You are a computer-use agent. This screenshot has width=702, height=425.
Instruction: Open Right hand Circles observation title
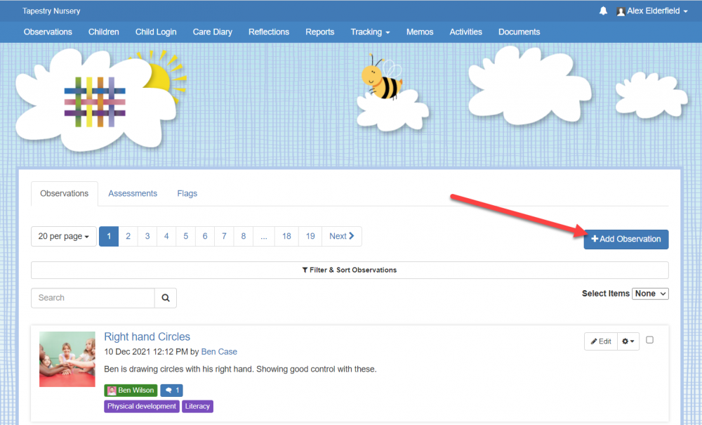tap(147, 336)
